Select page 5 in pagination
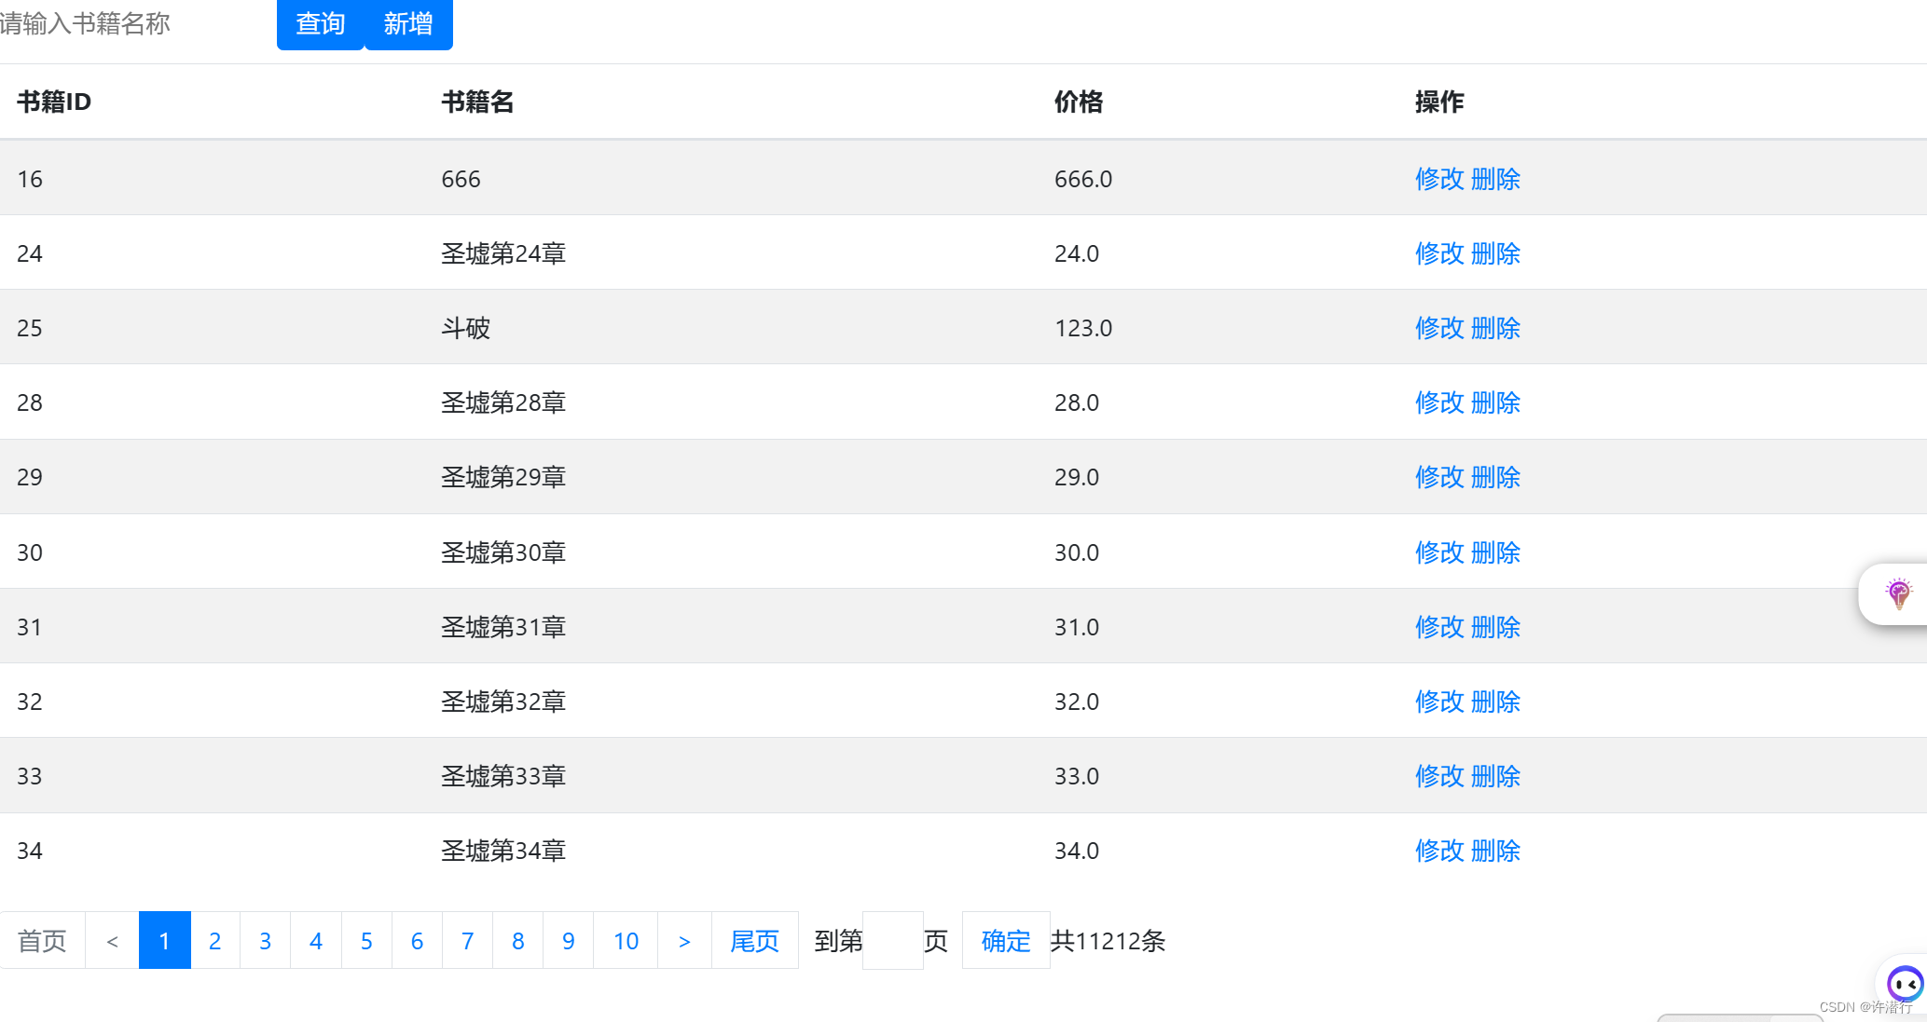Viewport: 1927px width, 1022px height. tap(366, 941)
